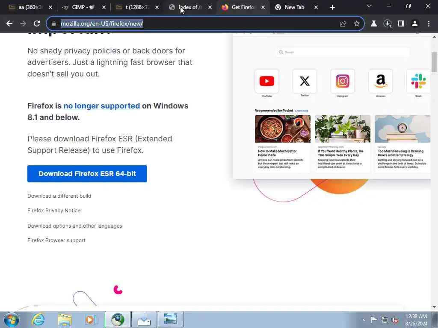Click the network tray icon
This screenshot has height=328, width=438.
coord(385,320)
